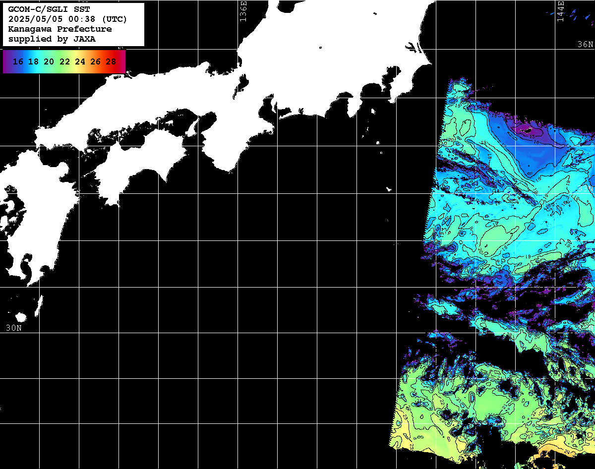Click the "2025/05/05 00:38 (UTC)" timestamp

pyautogui.click(x=67, y=19)
